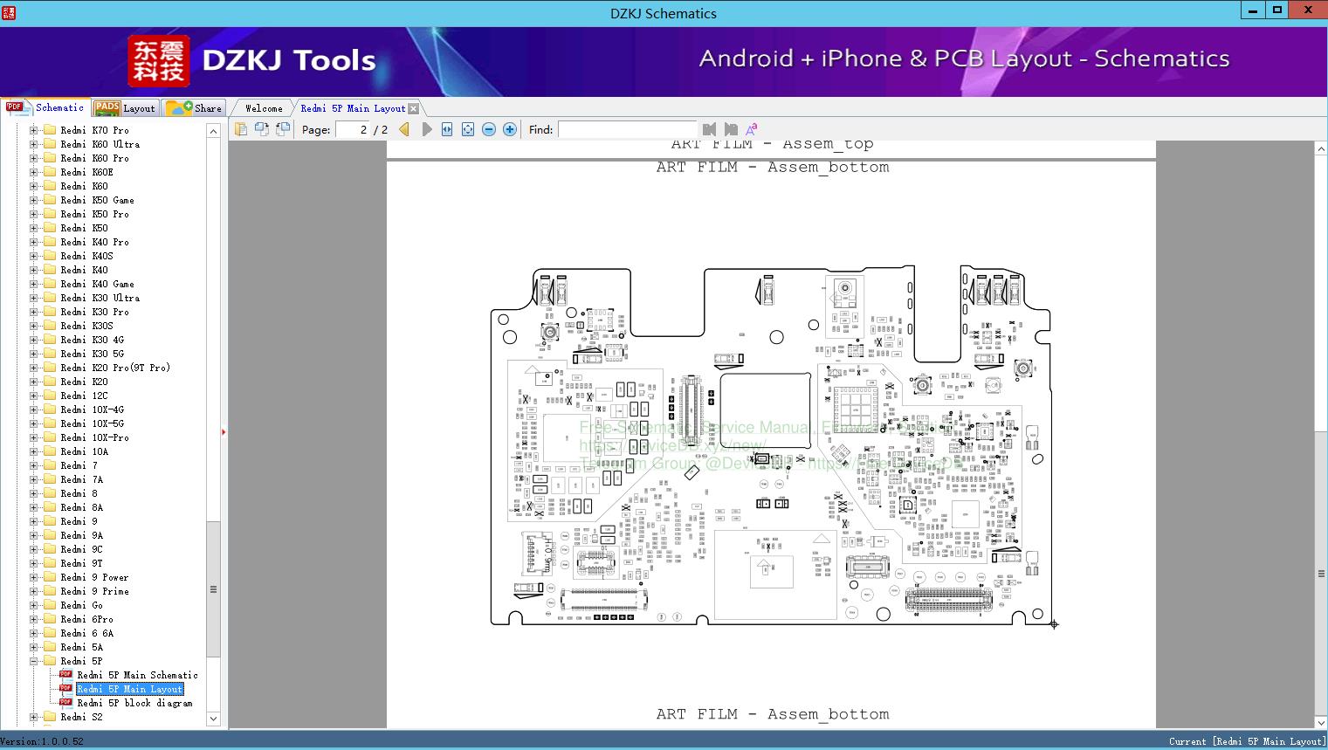Switch to the Schematic tab
Viewport: 1328px width, 750px height.
(45, 107)
